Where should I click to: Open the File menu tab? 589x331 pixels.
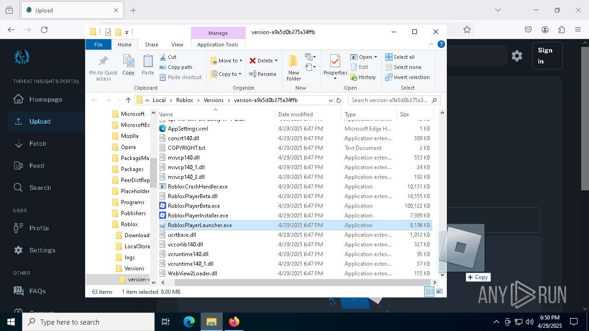[x=98, y=45]
